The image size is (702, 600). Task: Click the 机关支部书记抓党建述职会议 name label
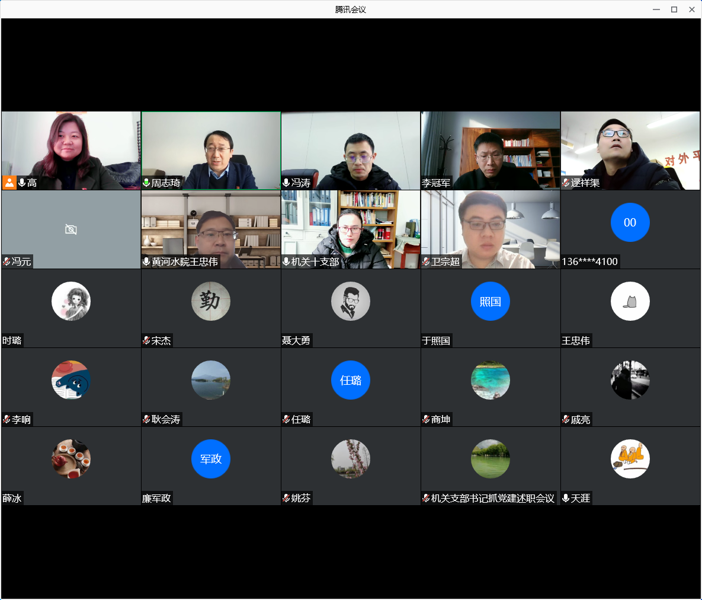click(x=492, y=498)
